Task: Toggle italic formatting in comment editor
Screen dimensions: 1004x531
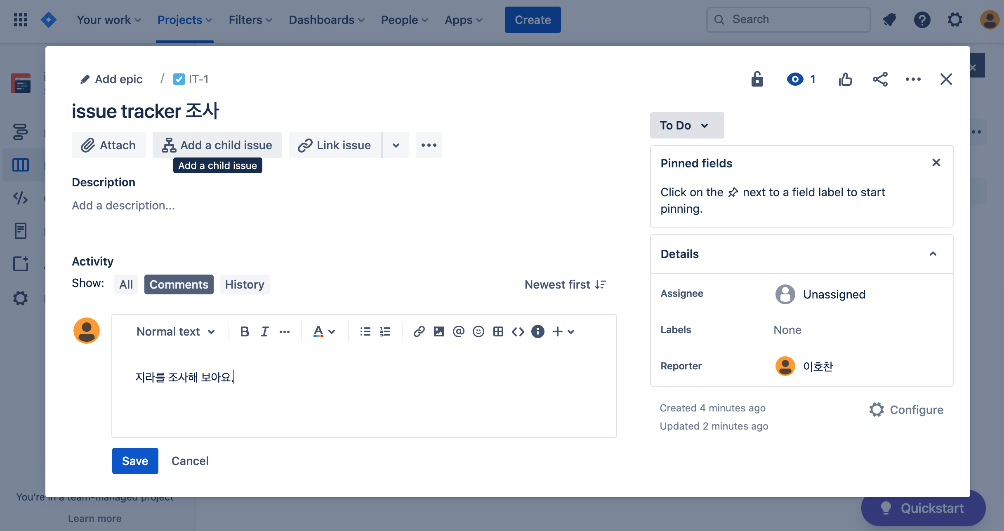Action: pos(264,331)
